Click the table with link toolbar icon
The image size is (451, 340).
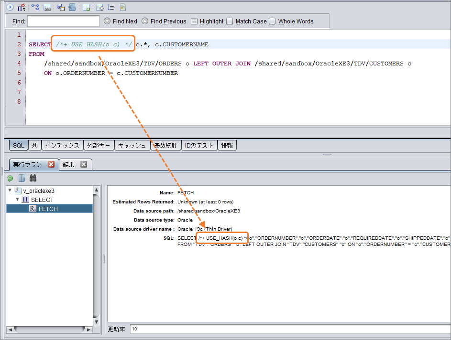[47, 7]
